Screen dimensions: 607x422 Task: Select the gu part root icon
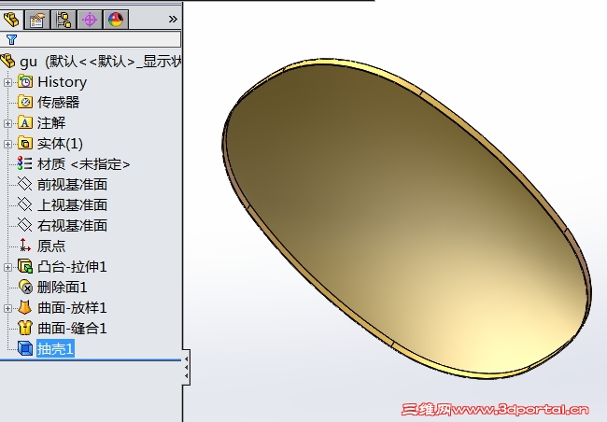[7, 62]
